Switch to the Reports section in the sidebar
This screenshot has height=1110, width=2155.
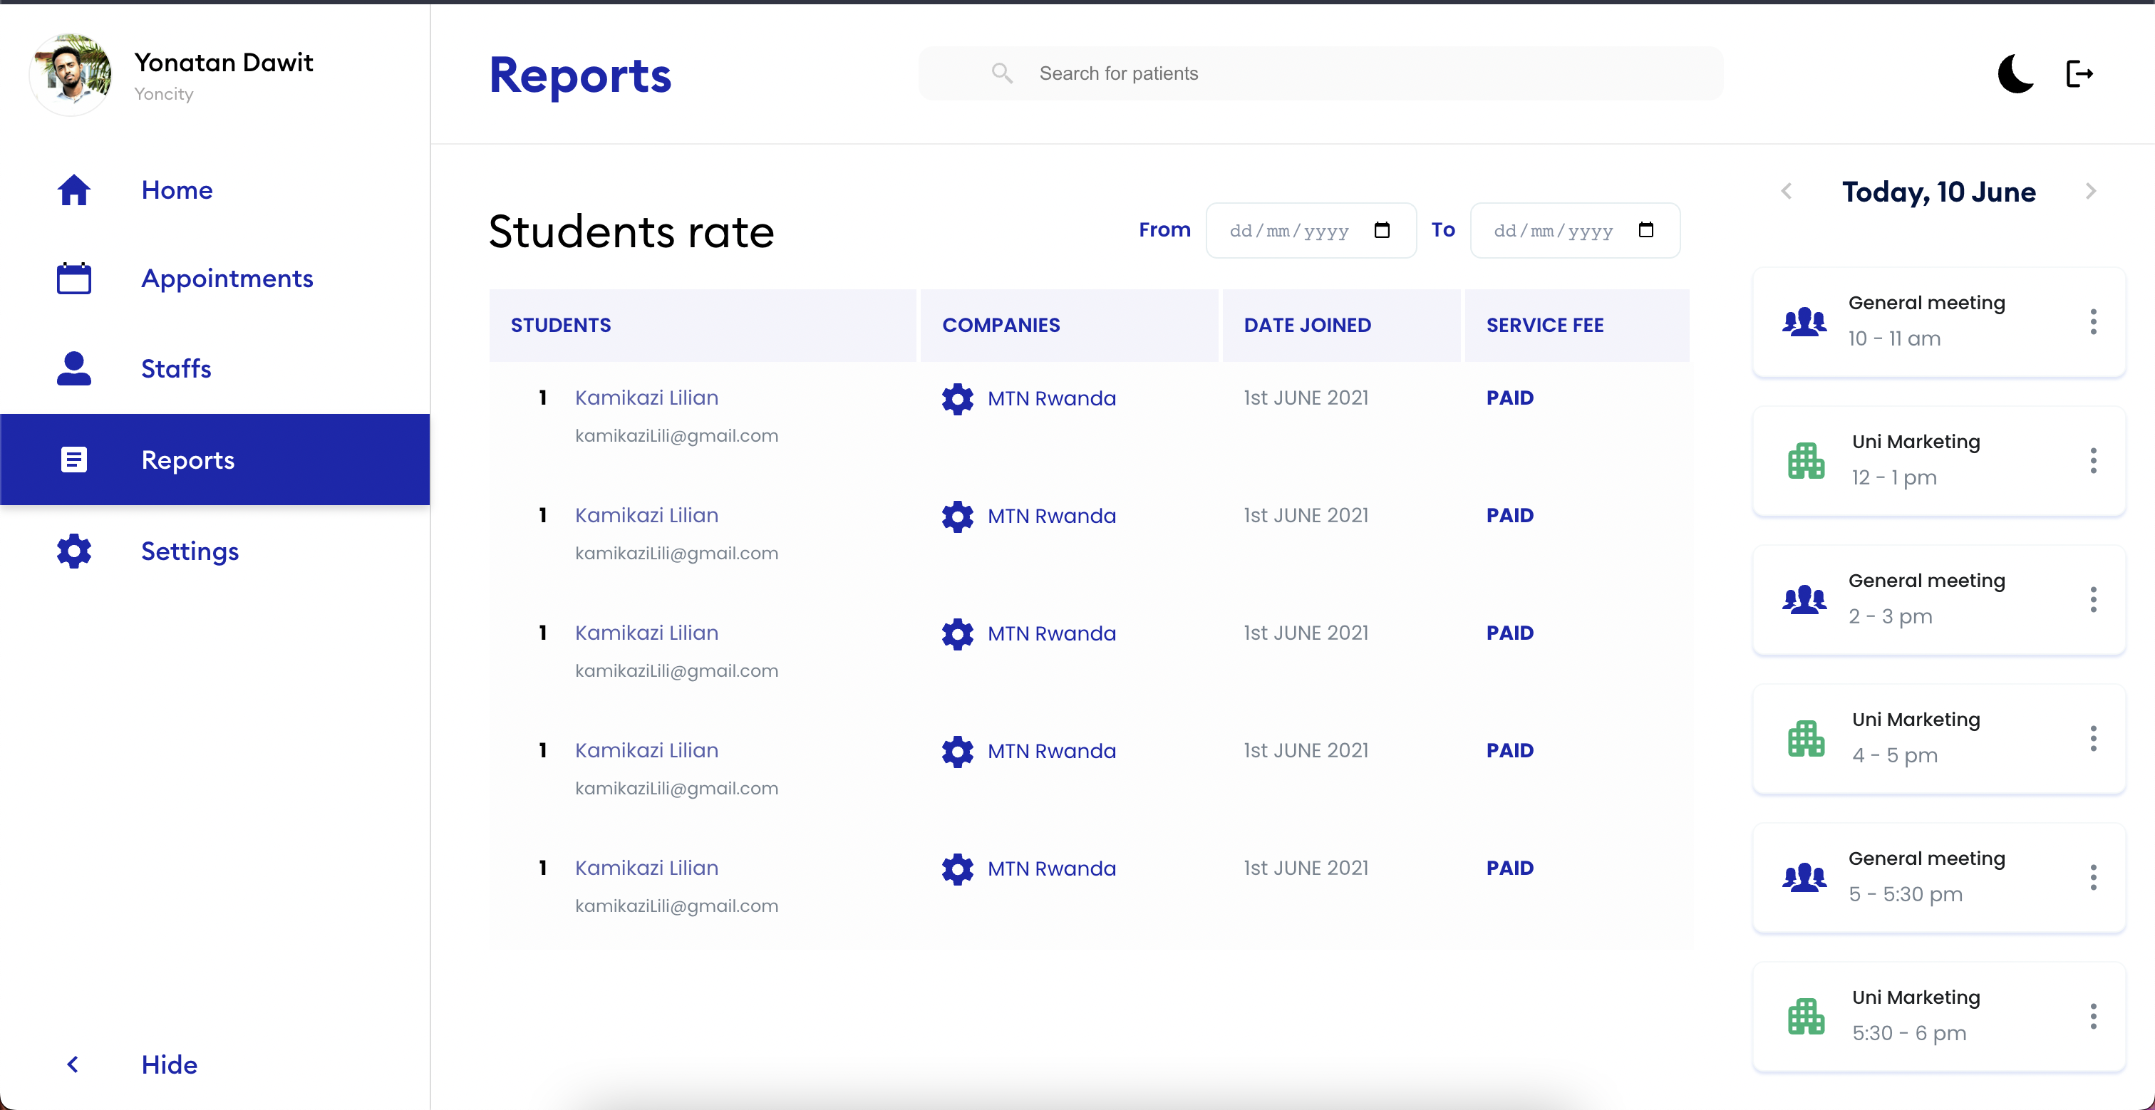coord(187,460)
